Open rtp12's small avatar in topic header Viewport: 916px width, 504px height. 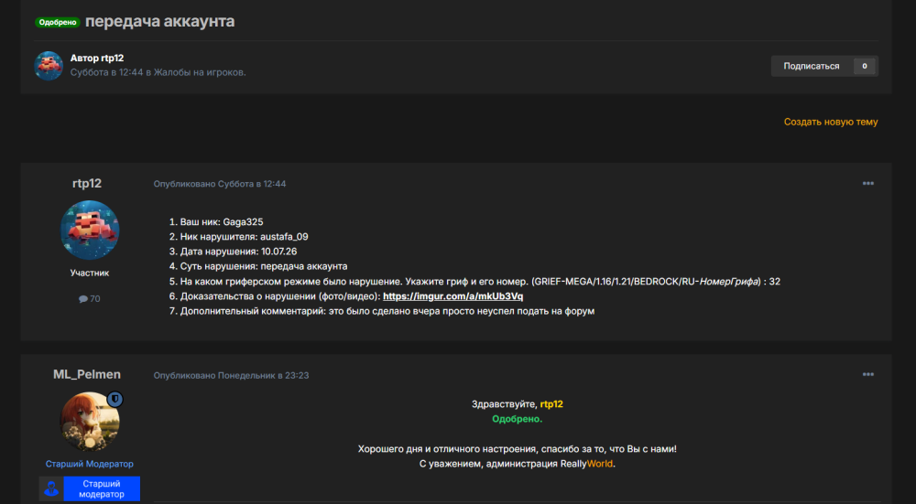point(49,65)
